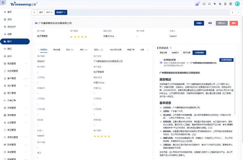Switch to the 商机 (1) tab
Image resolution: width=243 pixels, height=160 pixels.
(x=84, y=49)
